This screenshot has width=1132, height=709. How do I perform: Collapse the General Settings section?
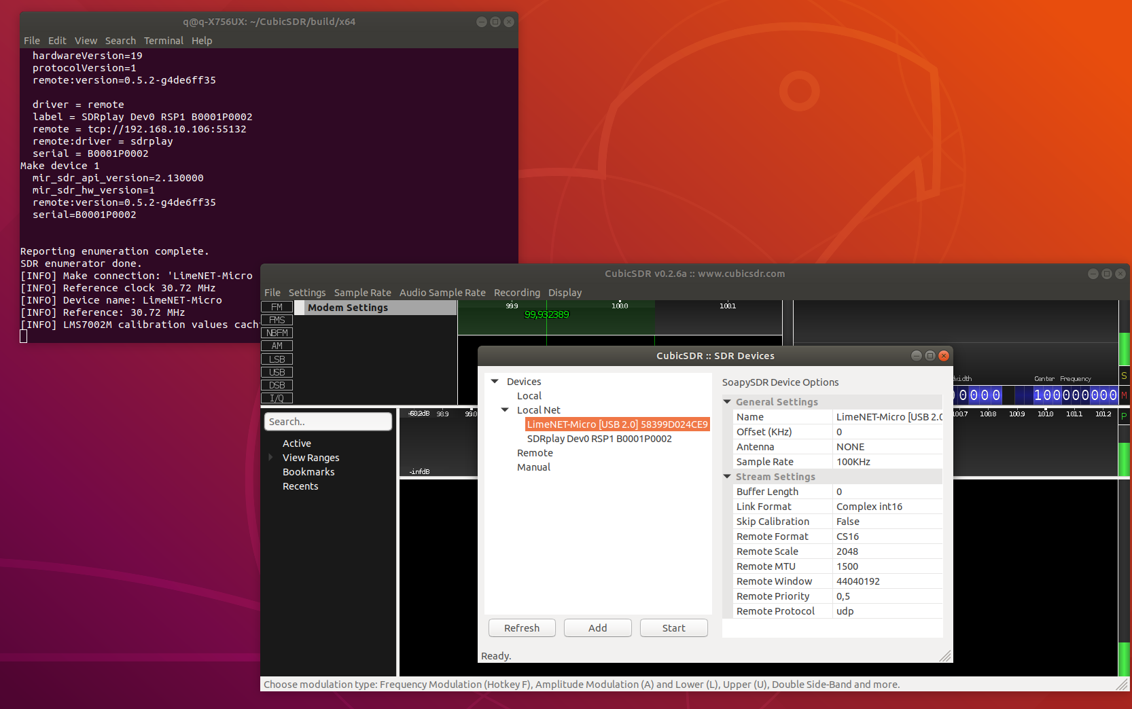727,402
